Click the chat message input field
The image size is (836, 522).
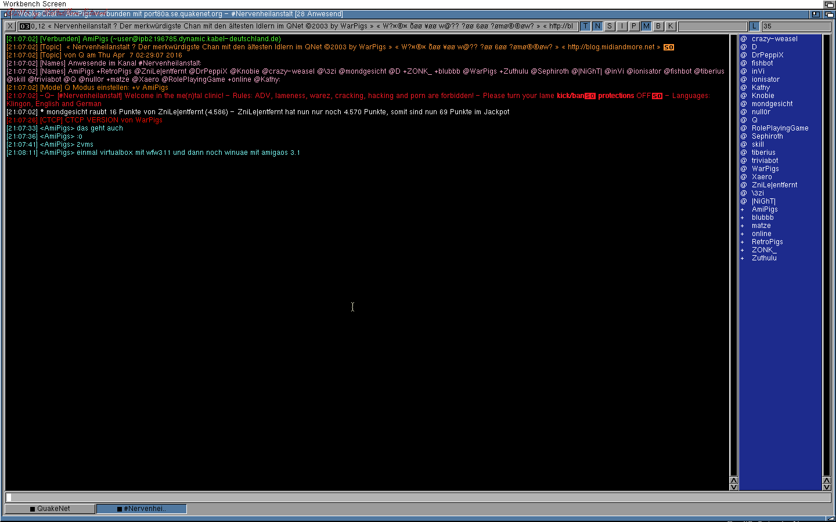[x=418, y=497]
